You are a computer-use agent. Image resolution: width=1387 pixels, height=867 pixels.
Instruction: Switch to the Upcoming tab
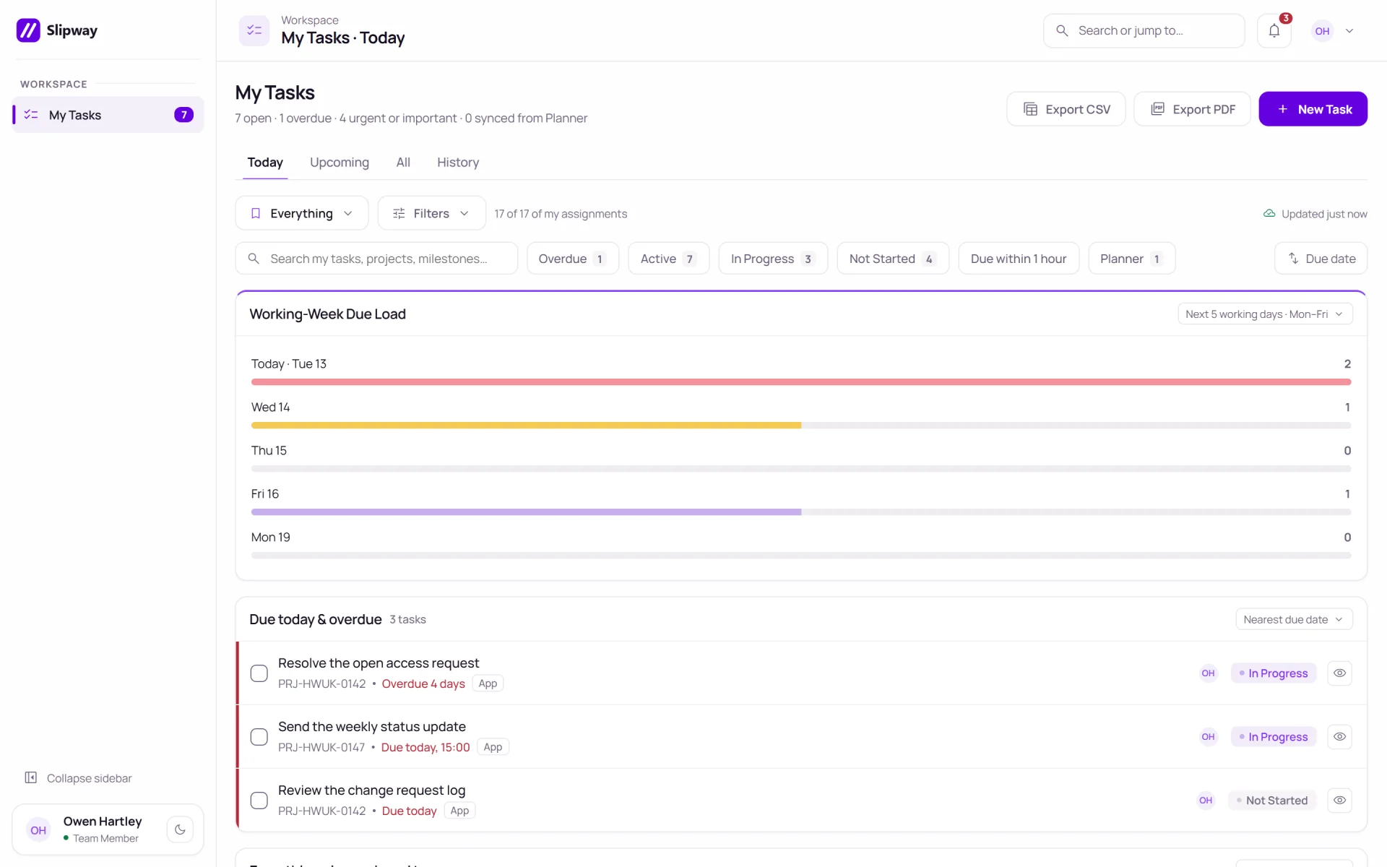point(340,163)
